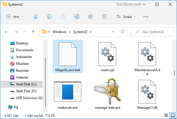Screen dimensions: 177x119
Task: Click the Share icon in toolbar
Action: tap(90, 17)
